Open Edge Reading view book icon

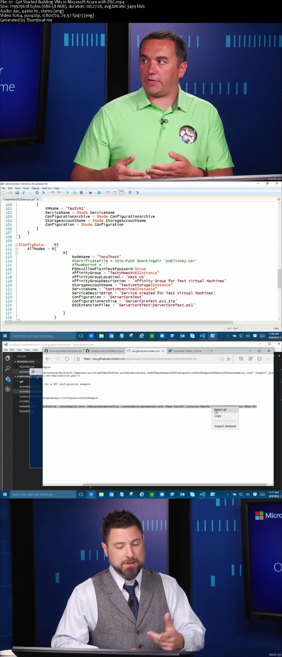point(222,359)
